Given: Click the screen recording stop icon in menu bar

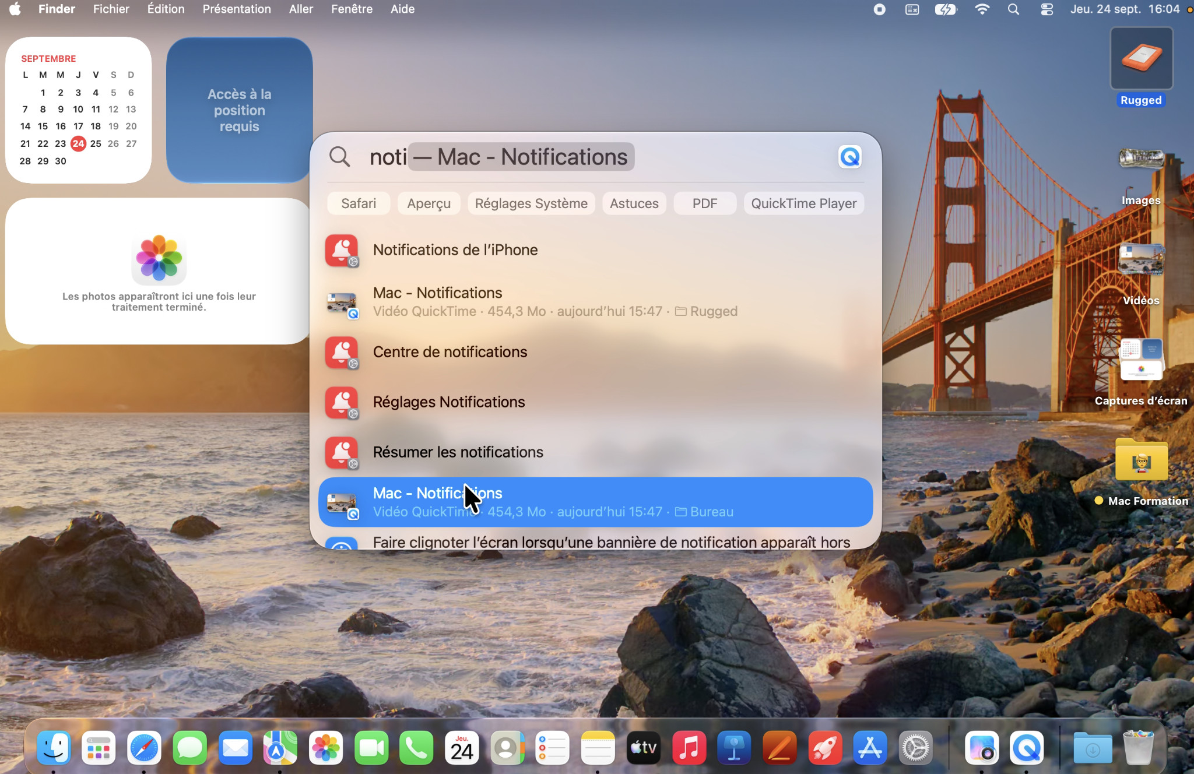Looking at the screenshot, I should (879, 9).
